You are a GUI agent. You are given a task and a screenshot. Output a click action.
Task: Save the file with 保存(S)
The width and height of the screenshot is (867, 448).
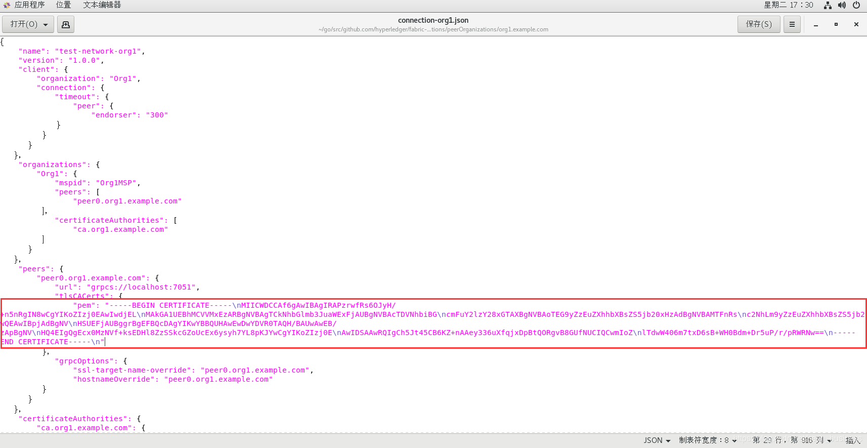pos(759,24)
